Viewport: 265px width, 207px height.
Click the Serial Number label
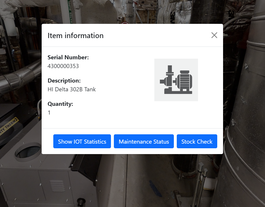68,58
